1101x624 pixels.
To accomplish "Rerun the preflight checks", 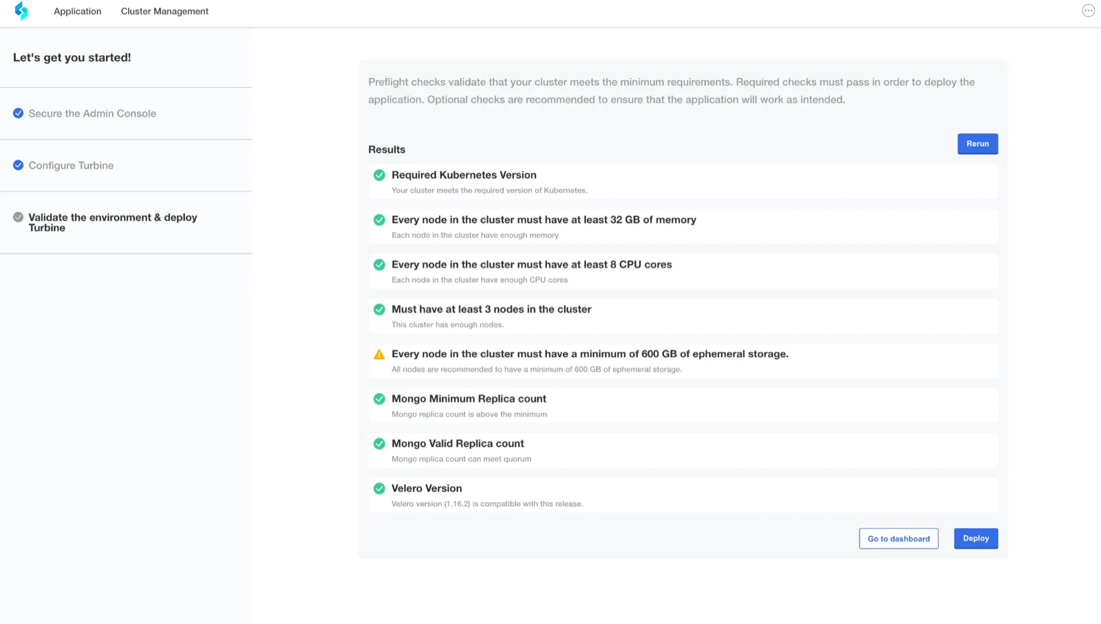I will 977,144.
